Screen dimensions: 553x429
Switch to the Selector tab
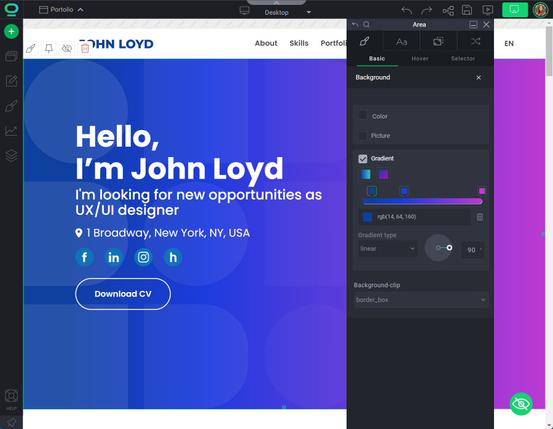[x=463, y=59]
